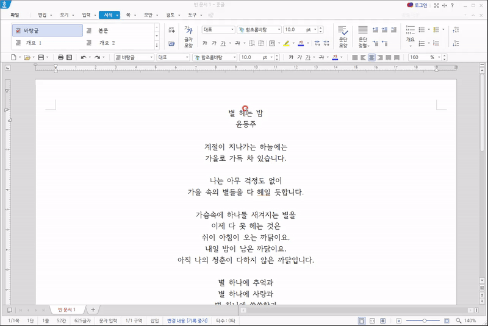Open the 입력 menu
Image resolution: width=488 pixels, height=326 pixels.
coord(86,15)
